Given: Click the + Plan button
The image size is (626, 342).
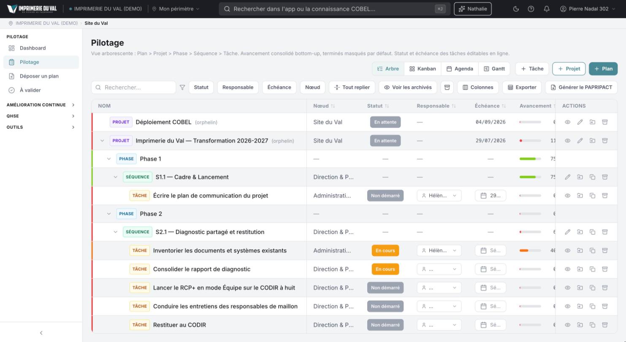Looking at the screenshot, I should coord(603,69).
